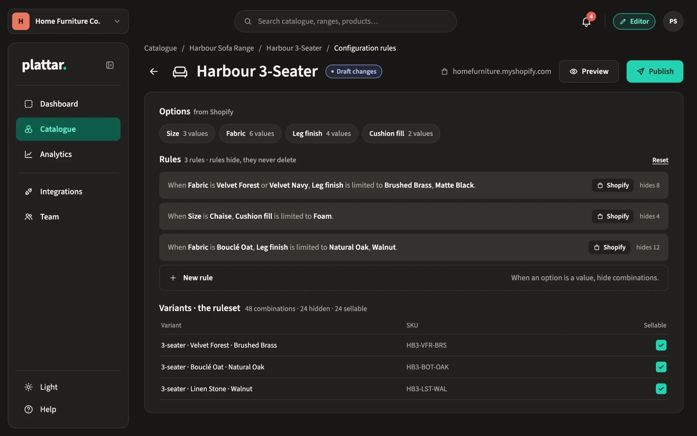The height and width of the screenshot is (436, 697).
Task: Open homefurniture.myshopify.com store link
Action: [x=501, y=72]
